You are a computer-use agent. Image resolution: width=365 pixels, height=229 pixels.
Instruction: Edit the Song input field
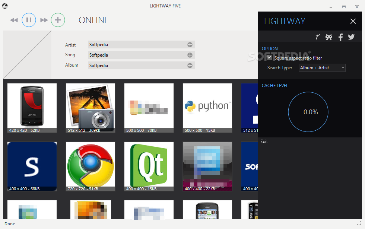pos(142,55)
